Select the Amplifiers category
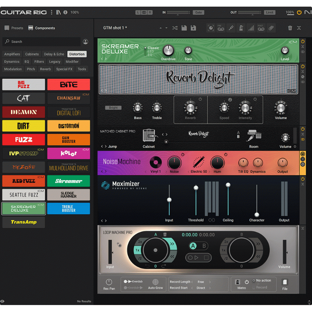Image resolution: width=312 pixels, height=312 pixels. pos(12,54)
